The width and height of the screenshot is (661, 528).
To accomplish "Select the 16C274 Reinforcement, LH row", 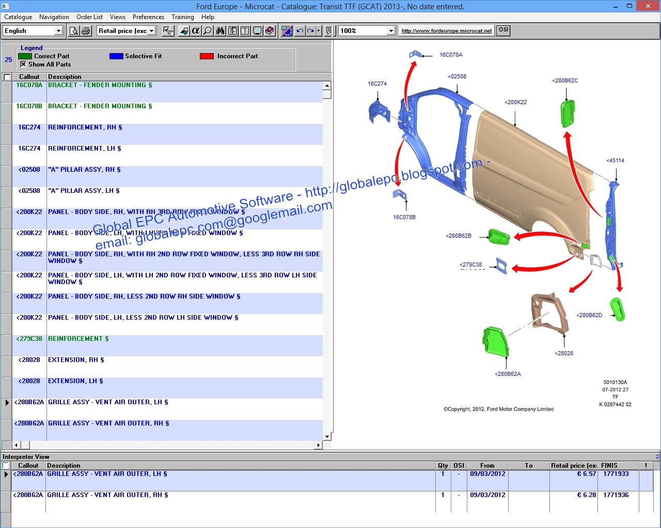I will click(x=167, y=155).
